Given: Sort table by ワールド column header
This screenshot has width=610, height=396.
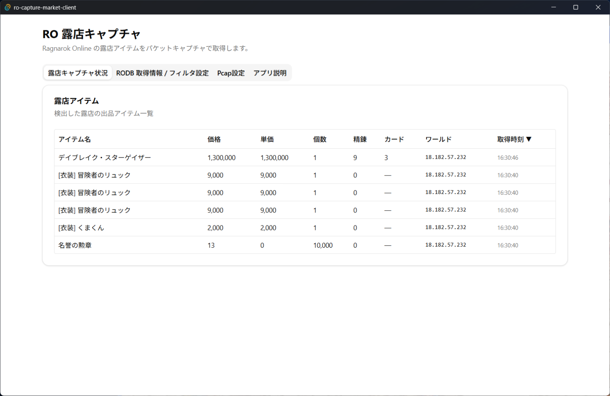Looking at the screenshot, I should coord(438,139).
